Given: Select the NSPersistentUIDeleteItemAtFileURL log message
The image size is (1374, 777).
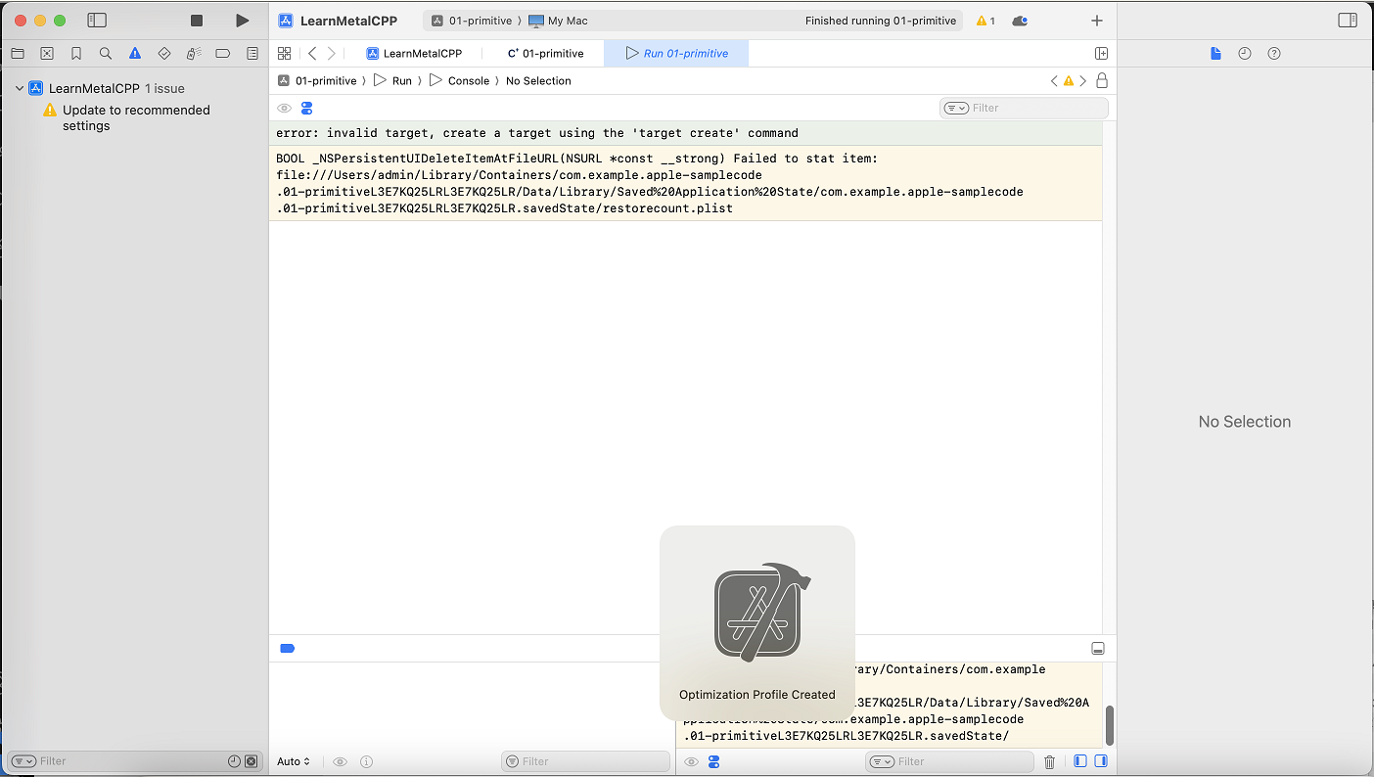Looking at the screenshot, I should point(685,183).
